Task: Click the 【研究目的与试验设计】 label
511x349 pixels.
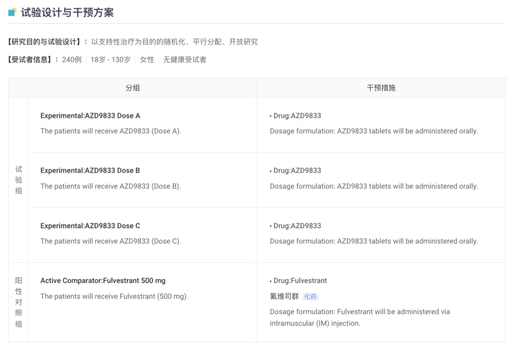Action: (x=44, y=42)
